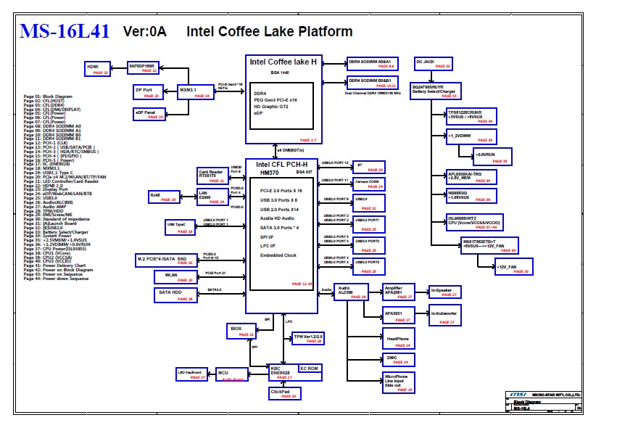
Task: Select the ClickPad block
Action: tap(285, 393)
